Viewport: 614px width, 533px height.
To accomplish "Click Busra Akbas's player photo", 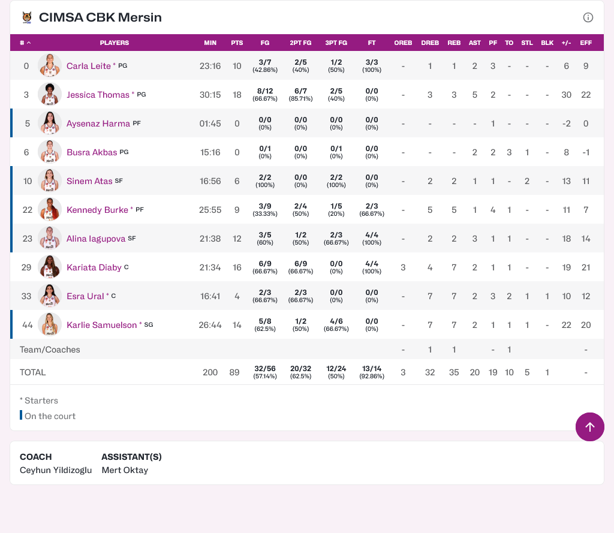I will pos(50,152).
